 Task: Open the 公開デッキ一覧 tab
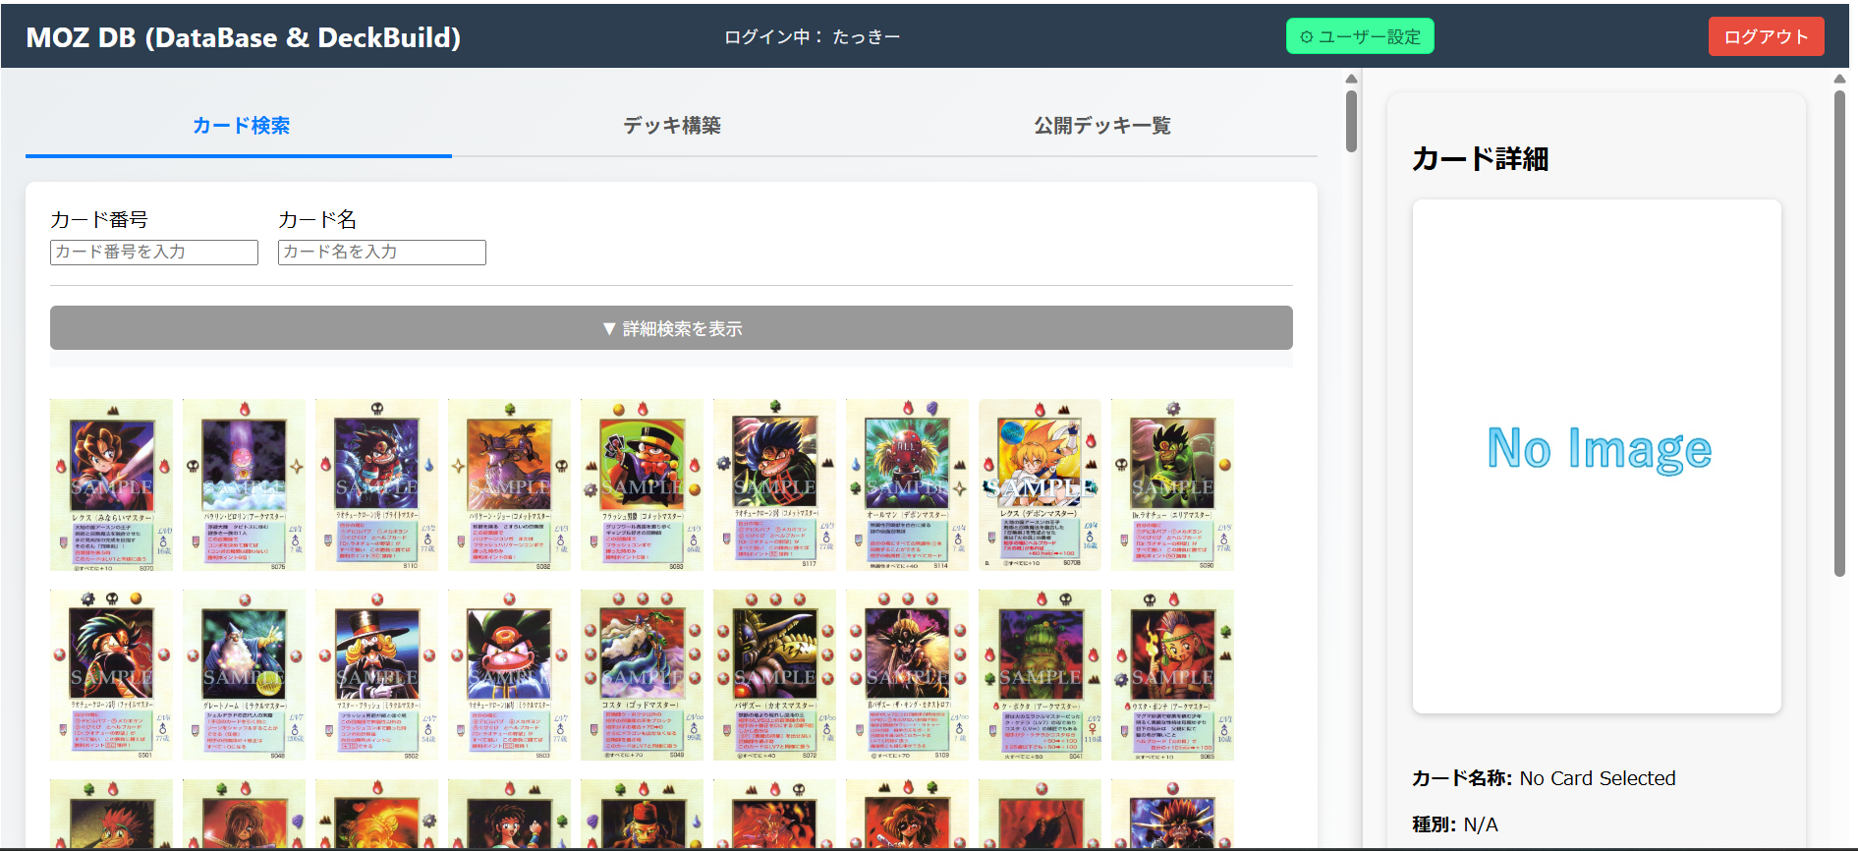1101,126
